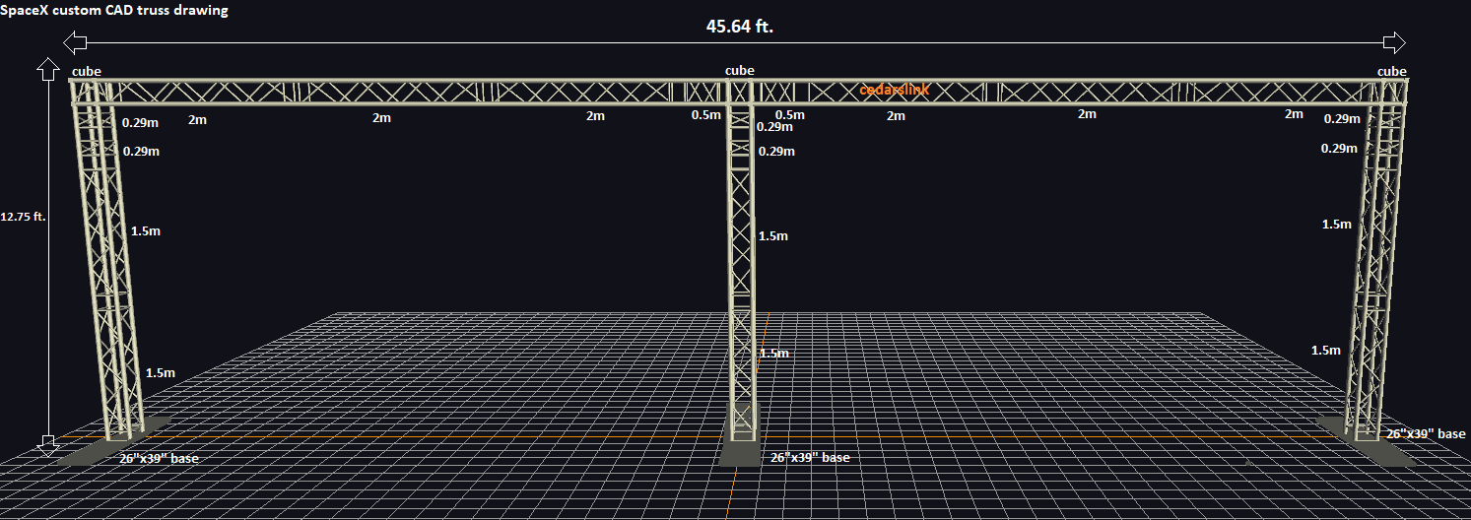Click the downward height dimension arrow

point(47,445)
